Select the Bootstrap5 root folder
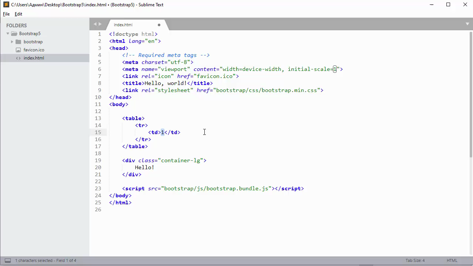The width and height of the screenshot is (473, 266). point(30,34)
